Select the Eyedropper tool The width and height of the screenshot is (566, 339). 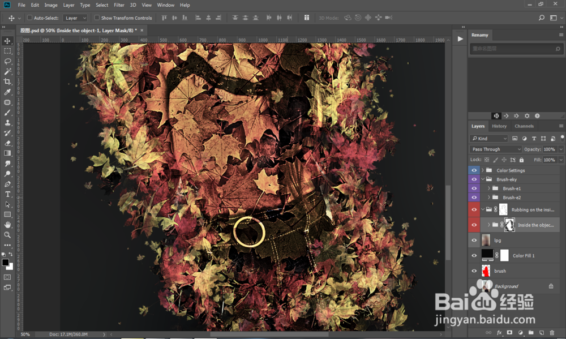[7, 92]
